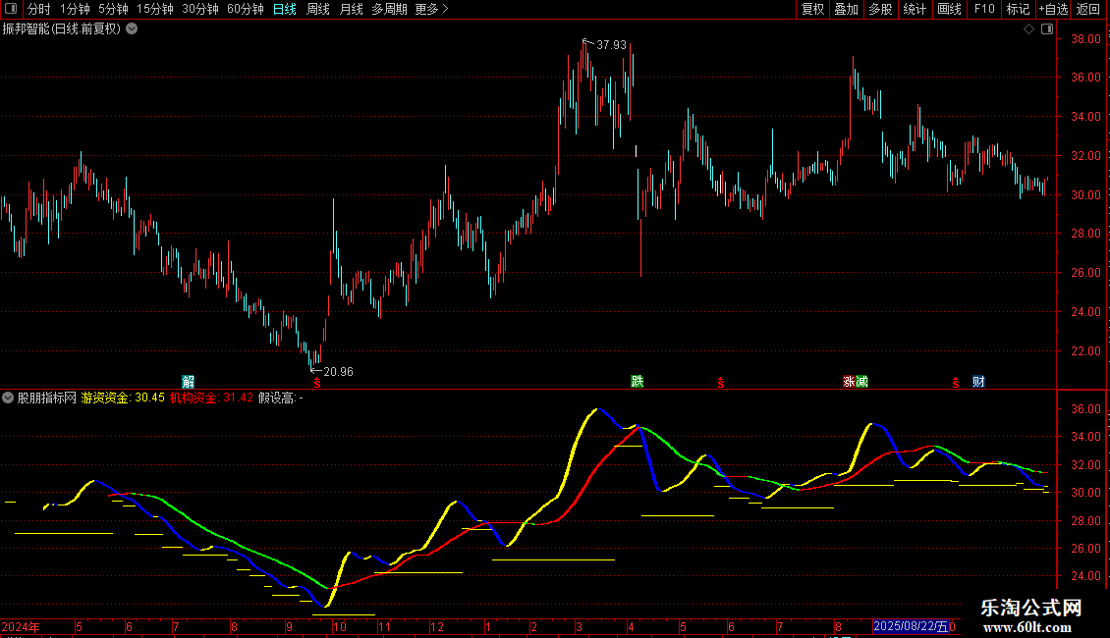Switch to 分时 intraday view
Image resolution: width=1110 pixels, height=638 pixels.
point(39,9)
